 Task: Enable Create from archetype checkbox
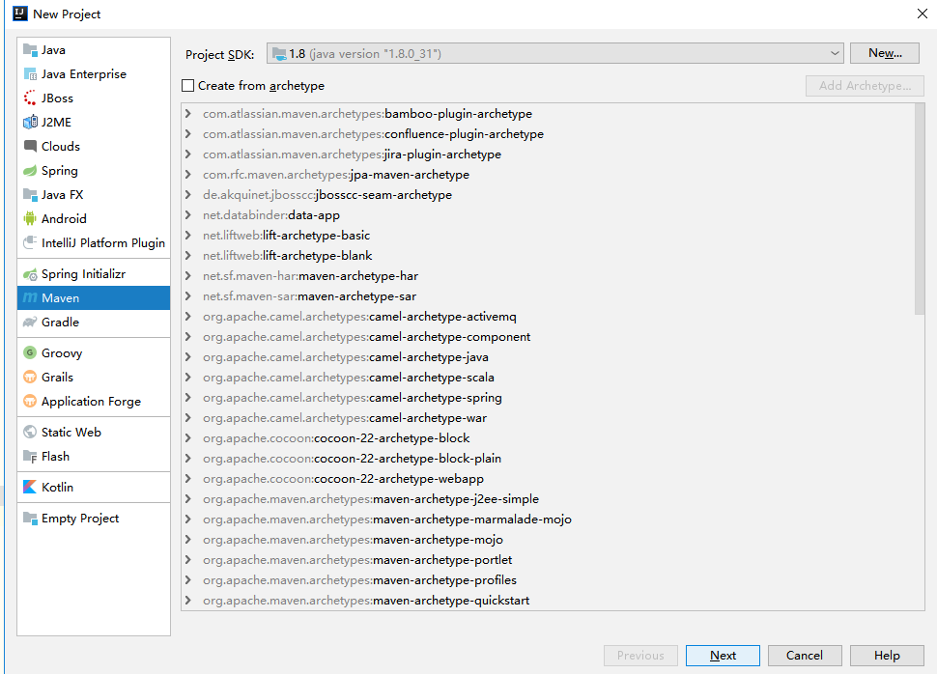[187, 85]
